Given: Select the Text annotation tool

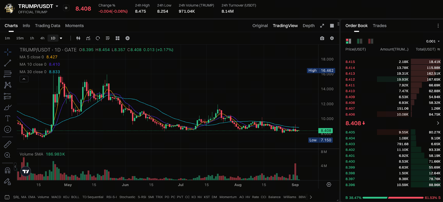Looking at the screenshot, I should point(8,118).
